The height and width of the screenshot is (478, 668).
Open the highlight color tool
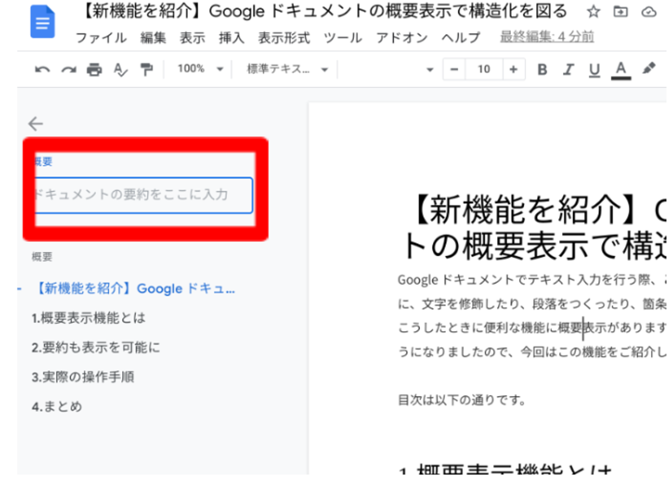[649, 69]
